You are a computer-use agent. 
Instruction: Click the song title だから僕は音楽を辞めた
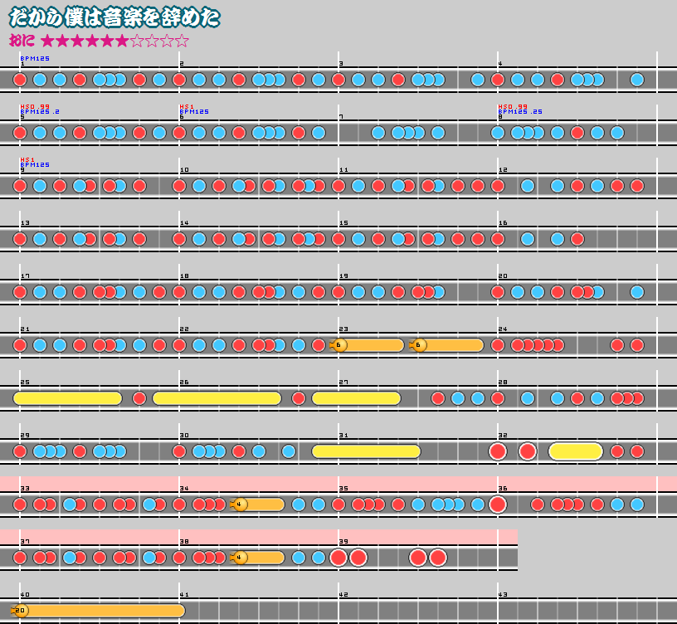pos(115,17)
